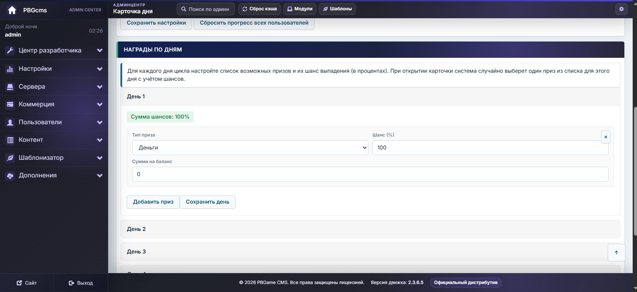Click the Шанс (%) input field
The image size is (637, 292).
coord(490,147)
